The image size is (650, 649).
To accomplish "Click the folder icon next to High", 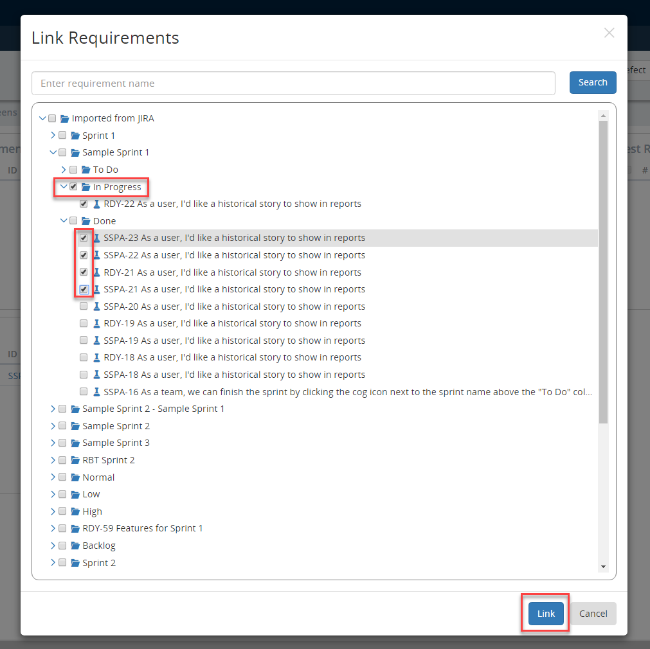I will coord(75,511).
